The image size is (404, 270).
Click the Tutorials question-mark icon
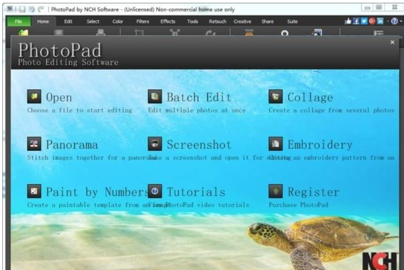click(x=155, y=191)
